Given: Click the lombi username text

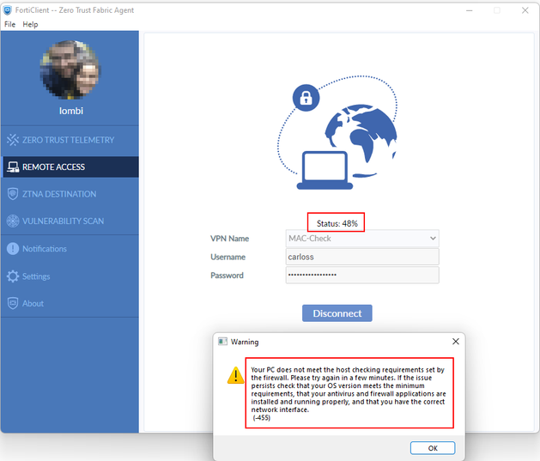Looking at the screenshot, I should click(71, 111).
